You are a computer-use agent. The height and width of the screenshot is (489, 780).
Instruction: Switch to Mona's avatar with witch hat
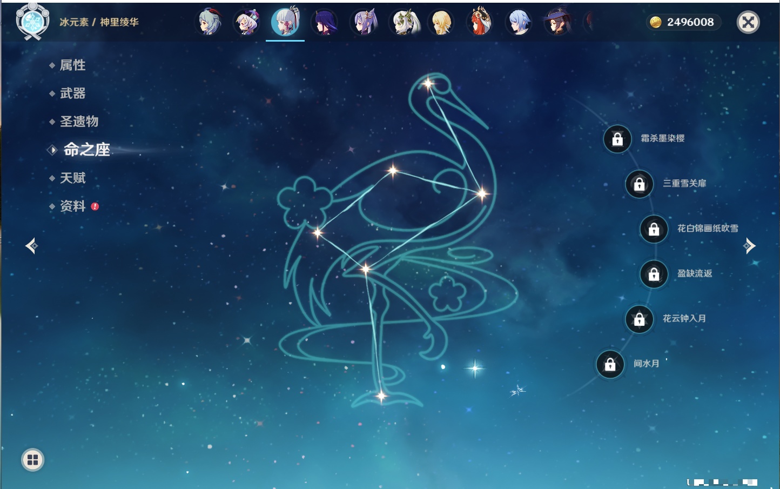(x=557, y=23)
